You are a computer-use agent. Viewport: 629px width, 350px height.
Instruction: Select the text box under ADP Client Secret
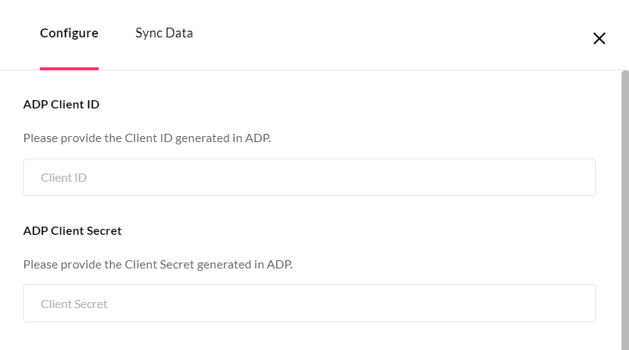coord(309,303)
